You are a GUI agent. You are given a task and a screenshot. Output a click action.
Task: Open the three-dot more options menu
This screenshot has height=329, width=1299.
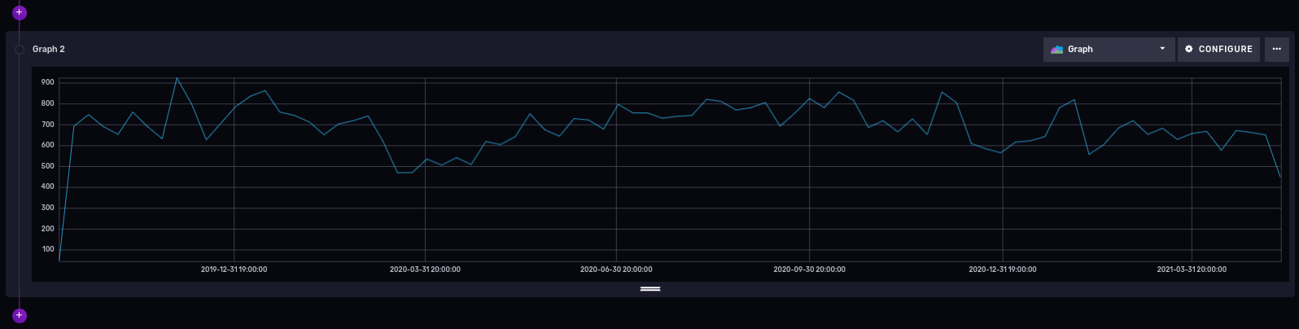(x=1276, y=50)
